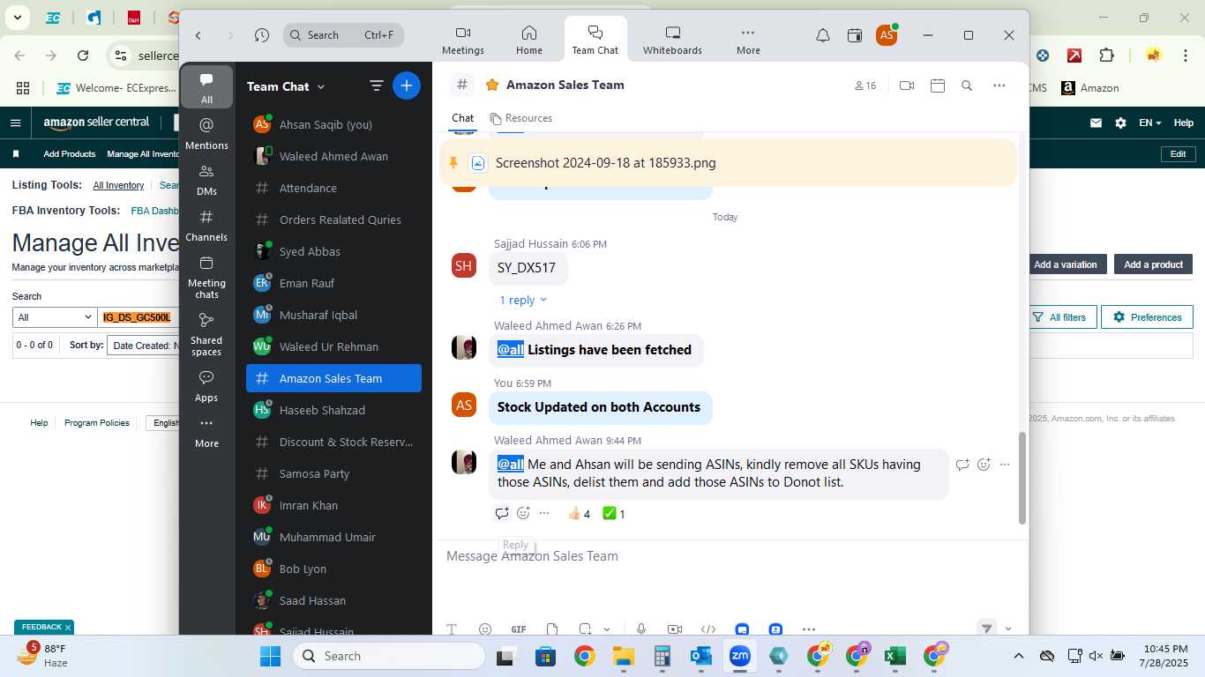Insert a code snippet

(x=707, y=629)
